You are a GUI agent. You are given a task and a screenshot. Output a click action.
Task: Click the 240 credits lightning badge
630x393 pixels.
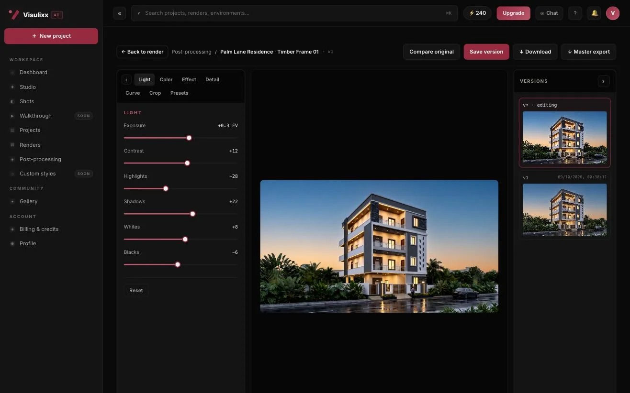477,13
